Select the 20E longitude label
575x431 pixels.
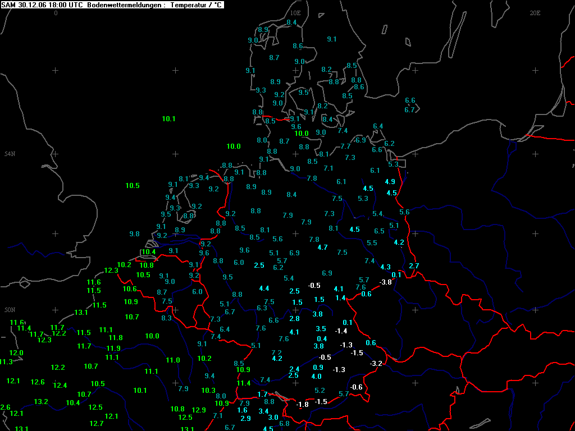[x=535, y=13]
